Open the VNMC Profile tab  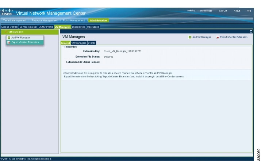pyautogui.click(x=46, y=27)
